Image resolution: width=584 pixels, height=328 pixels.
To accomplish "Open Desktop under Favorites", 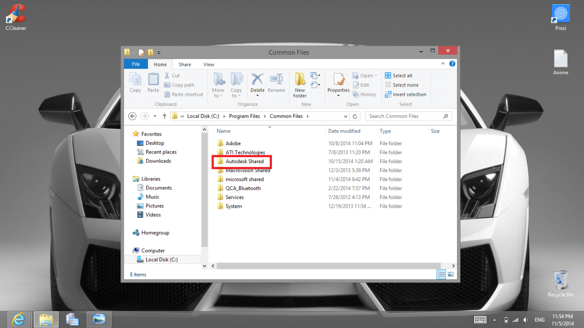I will click(151, 143).
